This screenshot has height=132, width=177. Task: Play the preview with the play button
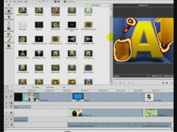click(115, 83)
